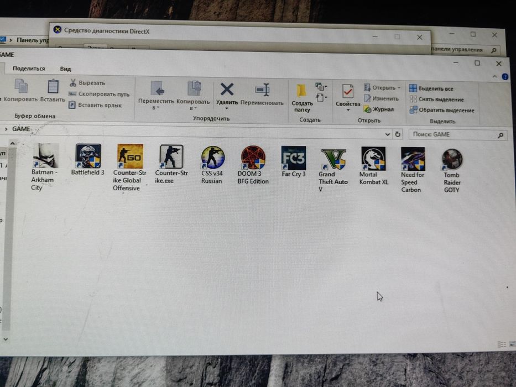The image size is (516, 387).
Task: Click the Переименовать rename icon
Action: point(262,90)
